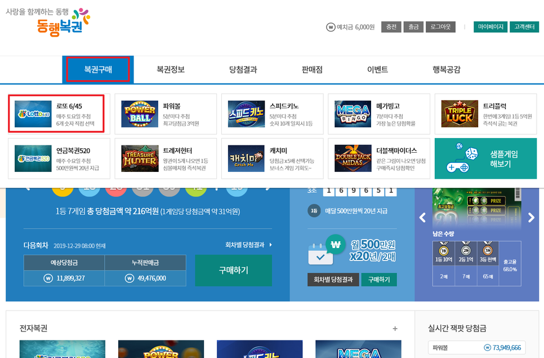Open the 스피드키노 game icon

tap(246, 114)
